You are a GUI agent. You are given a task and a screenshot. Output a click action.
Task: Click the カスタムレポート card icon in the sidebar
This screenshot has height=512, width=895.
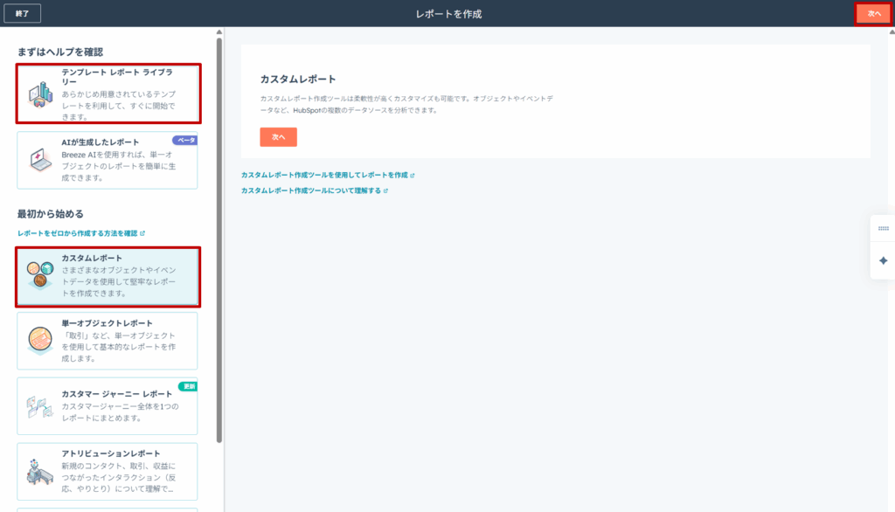[x=39, y=276]
